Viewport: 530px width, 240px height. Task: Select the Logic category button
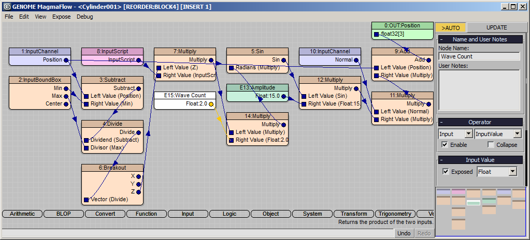click(x=230, y=214)
